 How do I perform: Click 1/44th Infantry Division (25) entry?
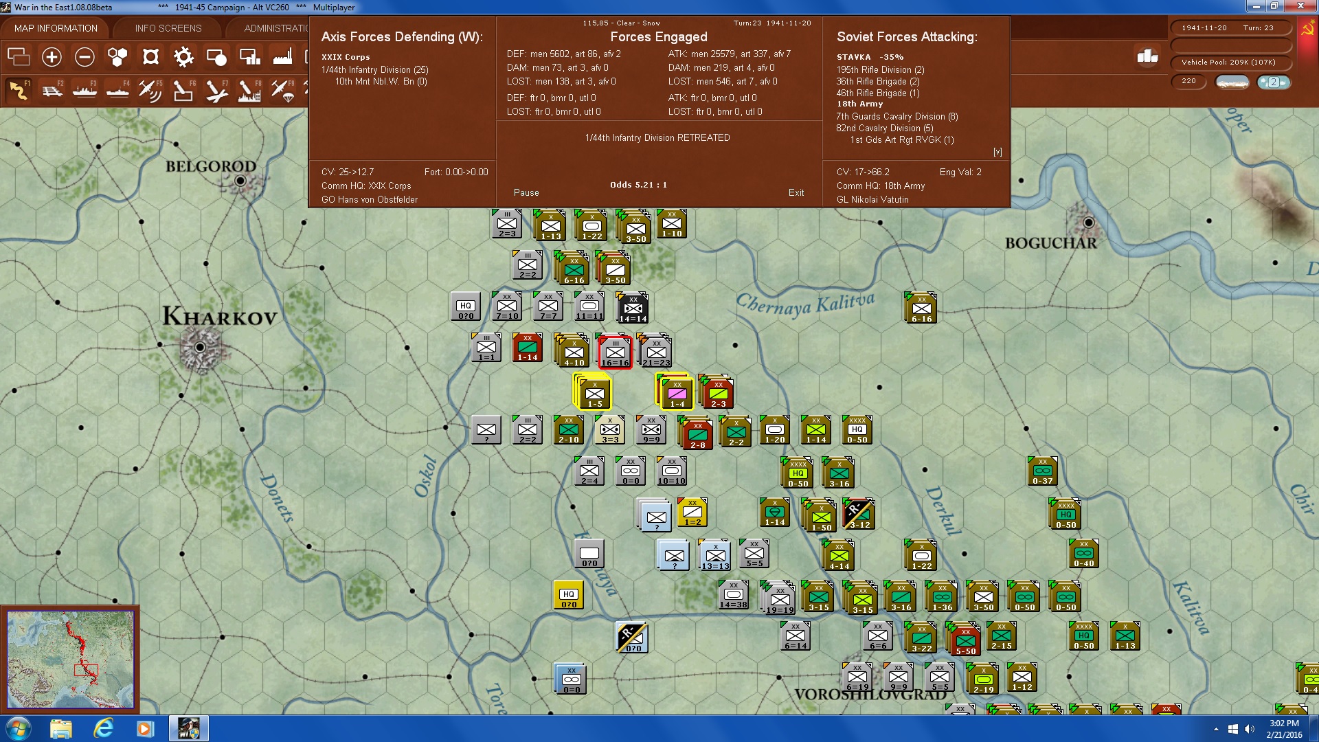click(375, 70)
